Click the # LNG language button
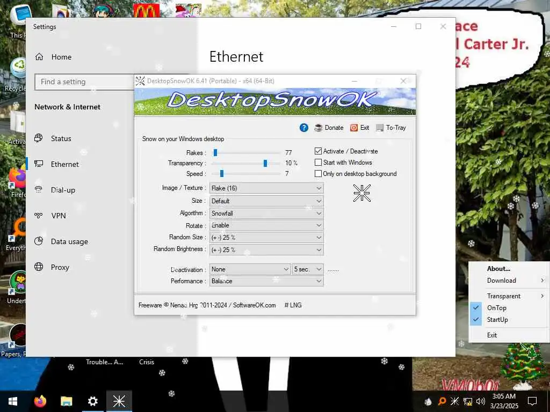 click(293, 305)
